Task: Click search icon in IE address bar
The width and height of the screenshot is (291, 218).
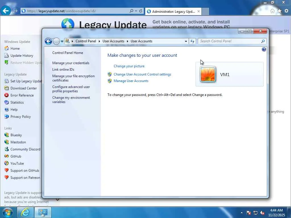Action: click(x=131, y=11)
